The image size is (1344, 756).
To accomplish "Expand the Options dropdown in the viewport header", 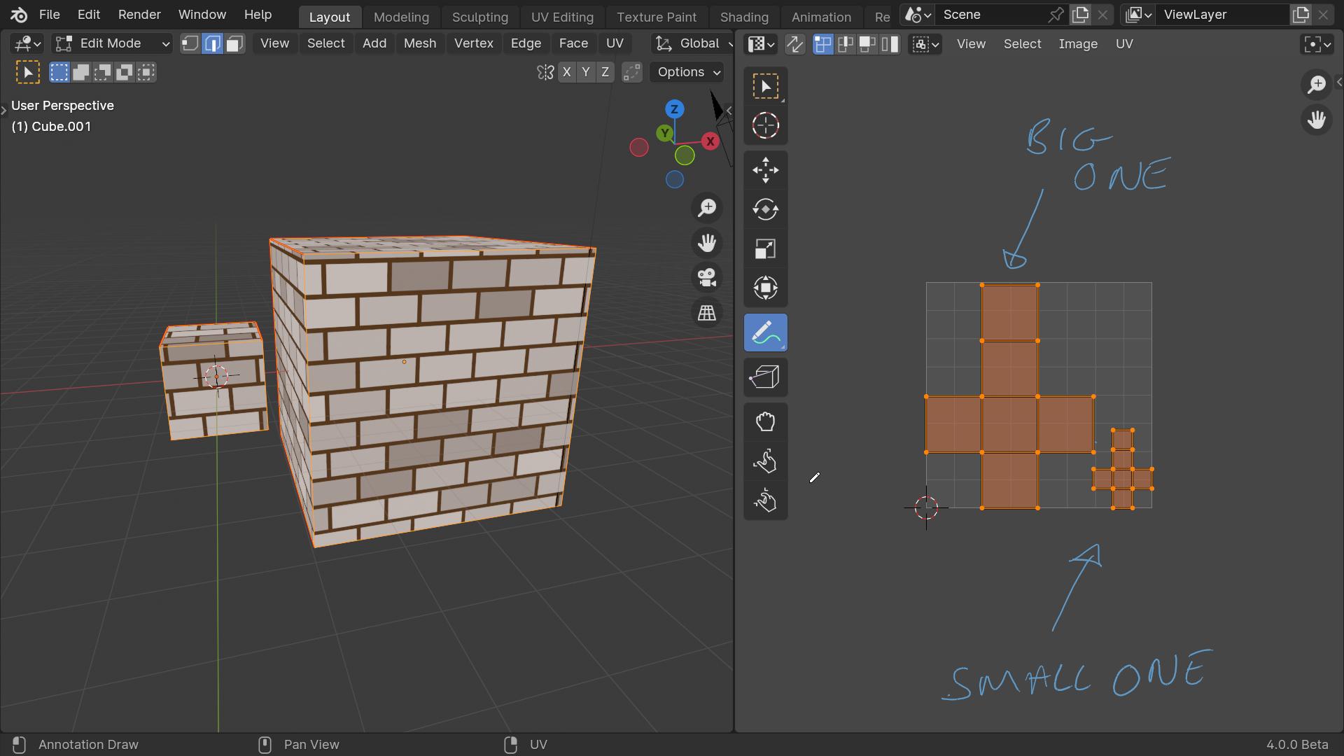I will coord(686,71).
